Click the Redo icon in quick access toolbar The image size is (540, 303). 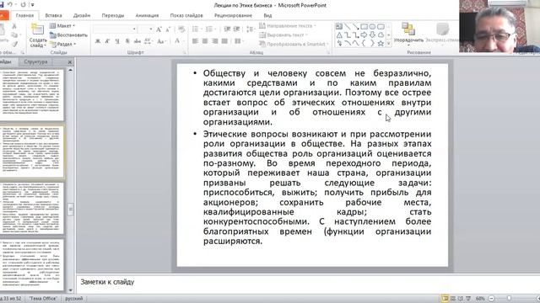tap(23, 5)
